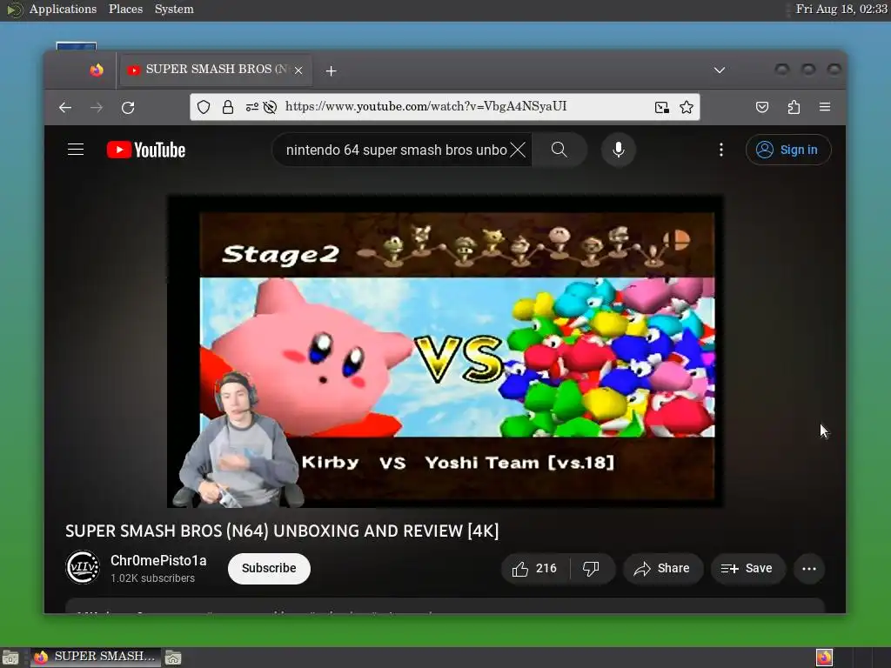Open the System menu
The image size is (891, 668).
pos(174,9)
